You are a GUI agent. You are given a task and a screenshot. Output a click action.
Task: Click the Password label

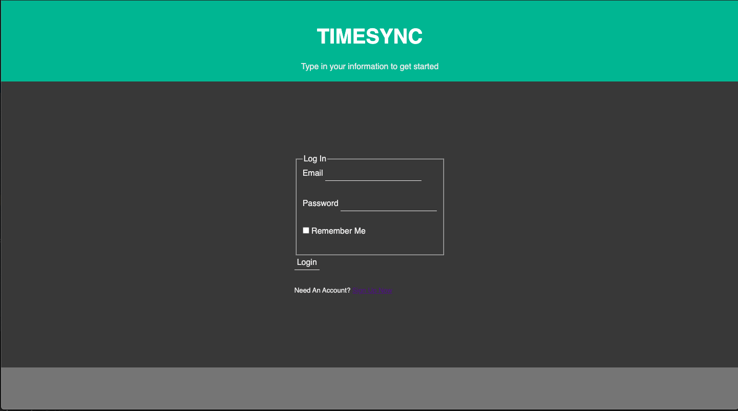(x=320, y=203)
